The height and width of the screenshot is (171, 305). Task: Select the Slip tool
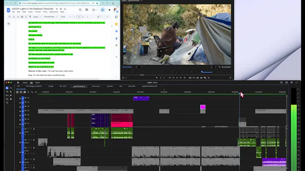pos(7,95)
